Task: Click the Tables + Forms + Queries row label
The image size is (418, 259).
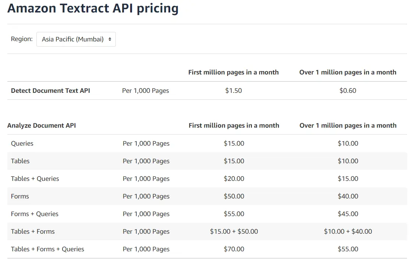Action: 47,249
